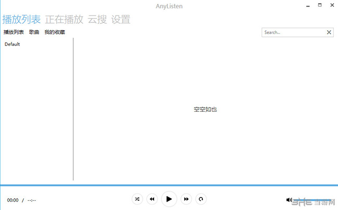
Task: Maximize the AnyListen window
Action: 320,5
